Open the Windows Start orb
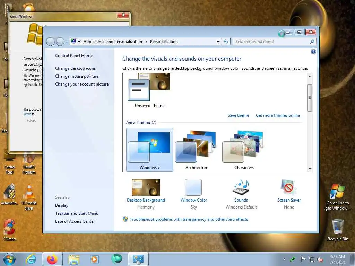This screenshot has width=355, height=266. click(9, 259)
